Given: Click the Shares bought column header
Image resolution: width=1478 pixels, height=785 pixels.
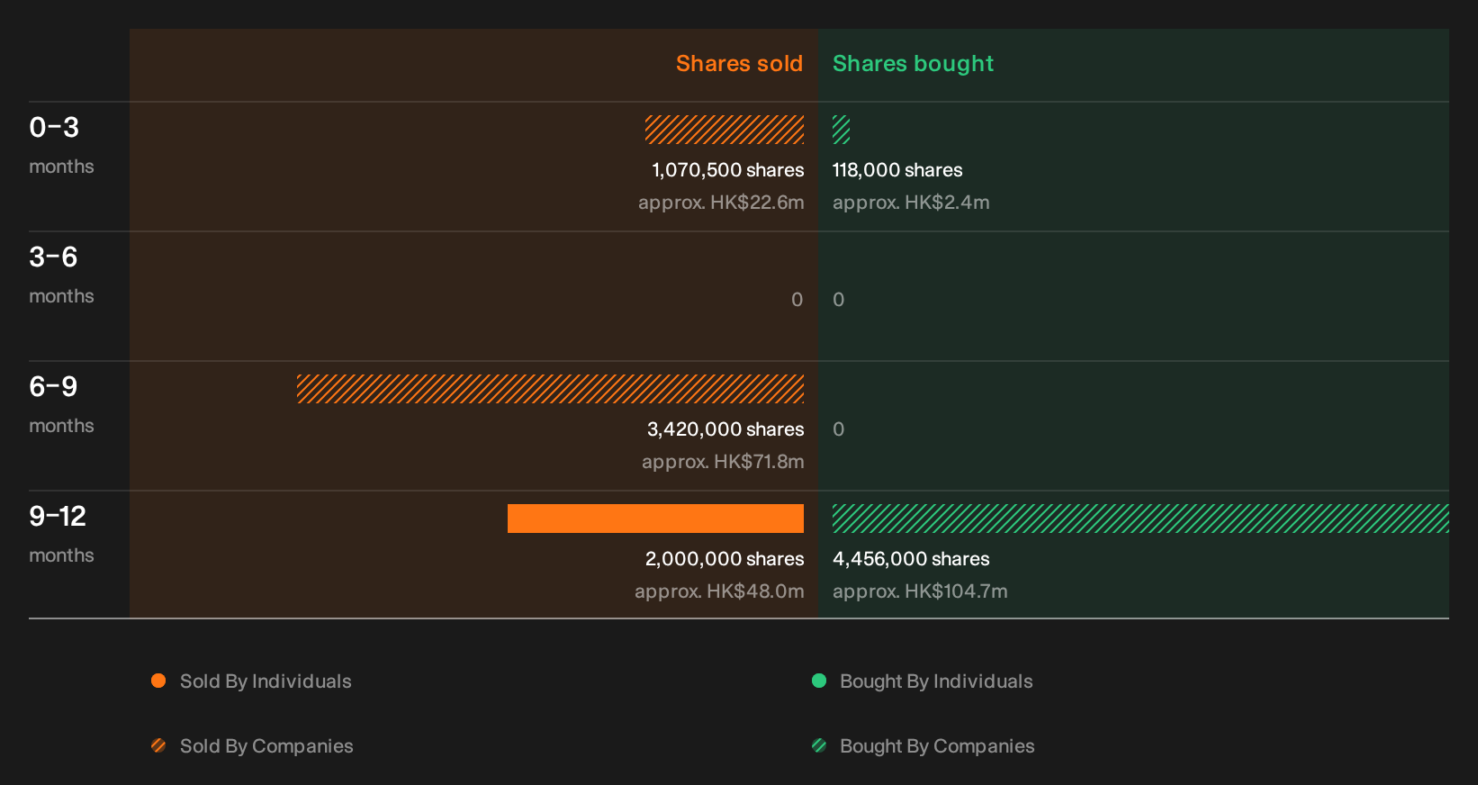Looking at the screenshot, I should pos(913,64).
